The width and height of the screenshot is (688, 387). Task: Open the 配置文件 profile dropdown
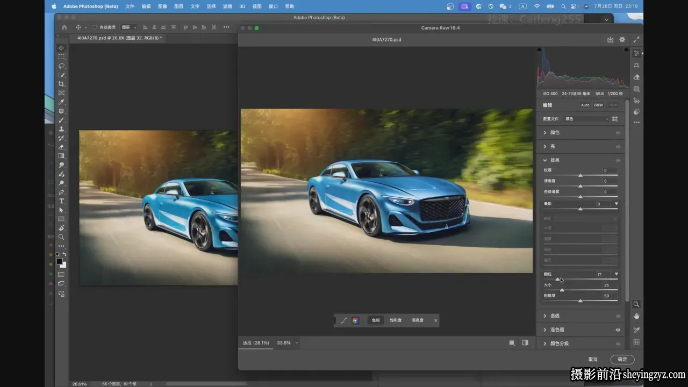586,119
